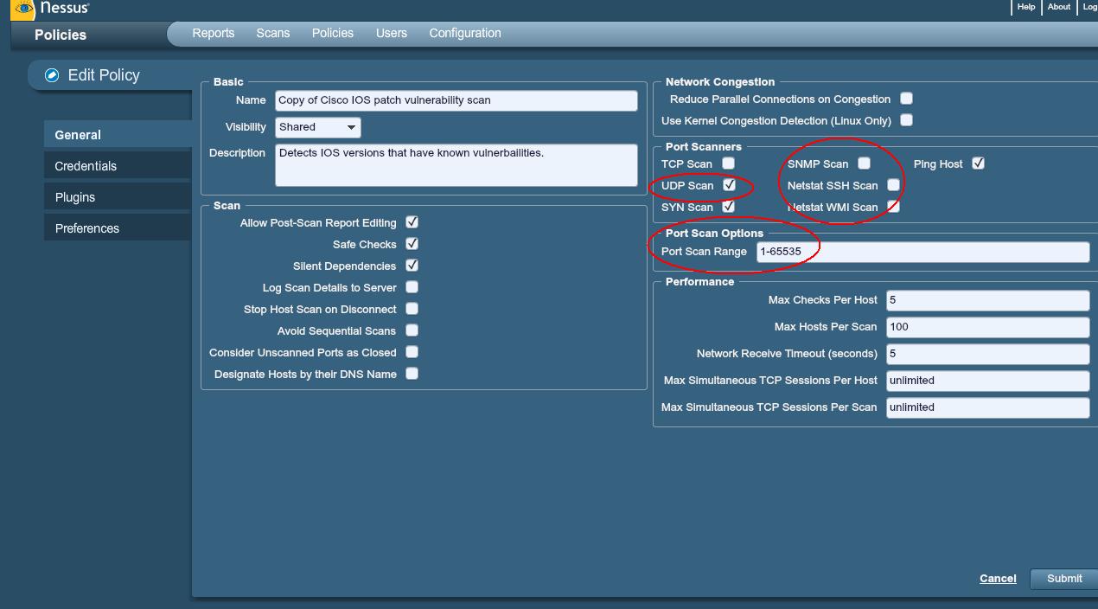Go to the Policies menu item
Image resolution: width=1098 pixels, height=609 pixels.
coord(333,33)
